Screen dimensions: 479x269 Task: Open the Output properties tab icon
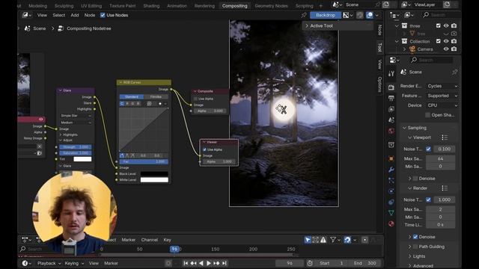(391, 98)
